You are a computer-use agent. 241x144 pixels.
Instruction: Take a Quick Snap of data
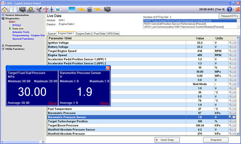tap(167, 140)
